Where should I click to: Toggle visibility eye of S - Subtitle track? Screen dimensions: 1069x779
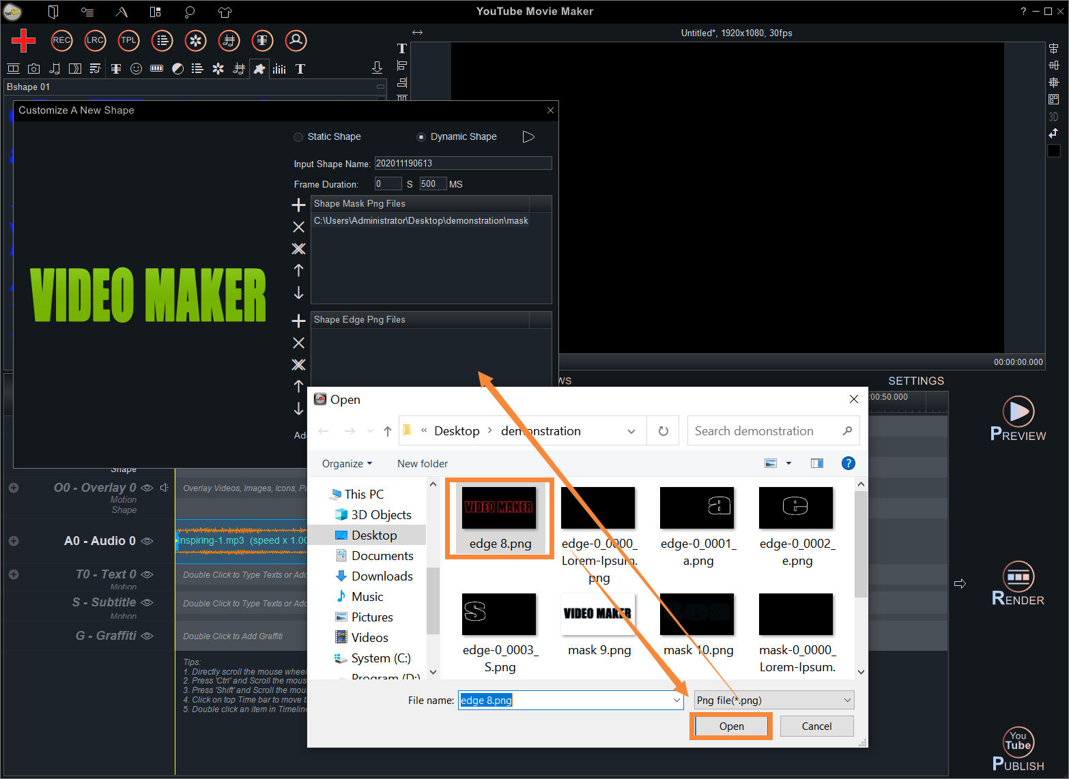coord(147,602)
